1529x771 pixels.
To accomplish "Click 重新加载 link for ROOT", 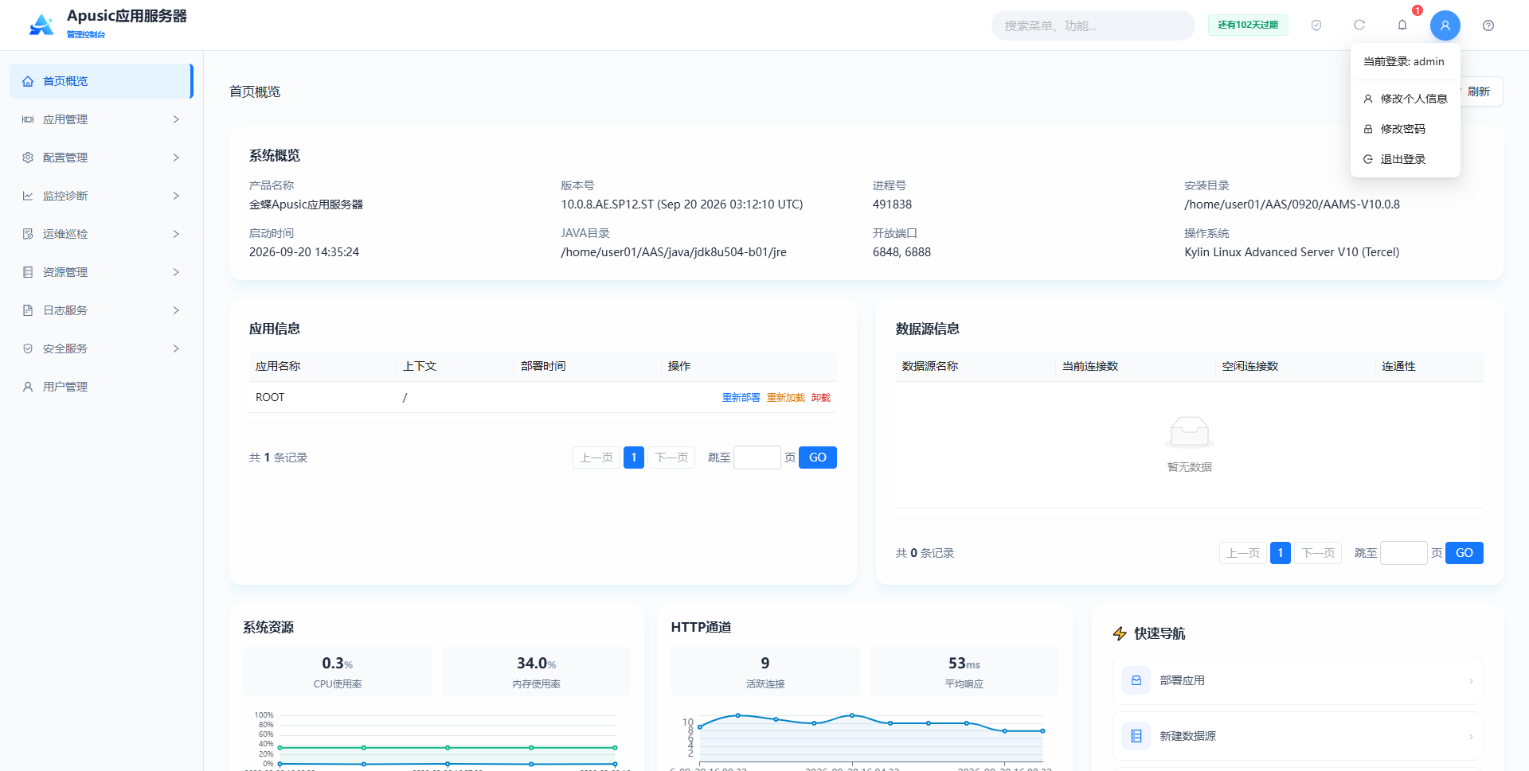I will click(x=785, y=397).
